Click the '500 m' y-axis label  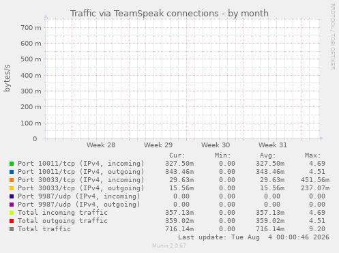[x=31, y=59]
